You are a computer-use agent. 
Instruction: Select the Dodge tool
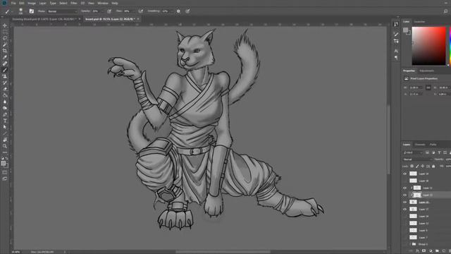(5, 108)
